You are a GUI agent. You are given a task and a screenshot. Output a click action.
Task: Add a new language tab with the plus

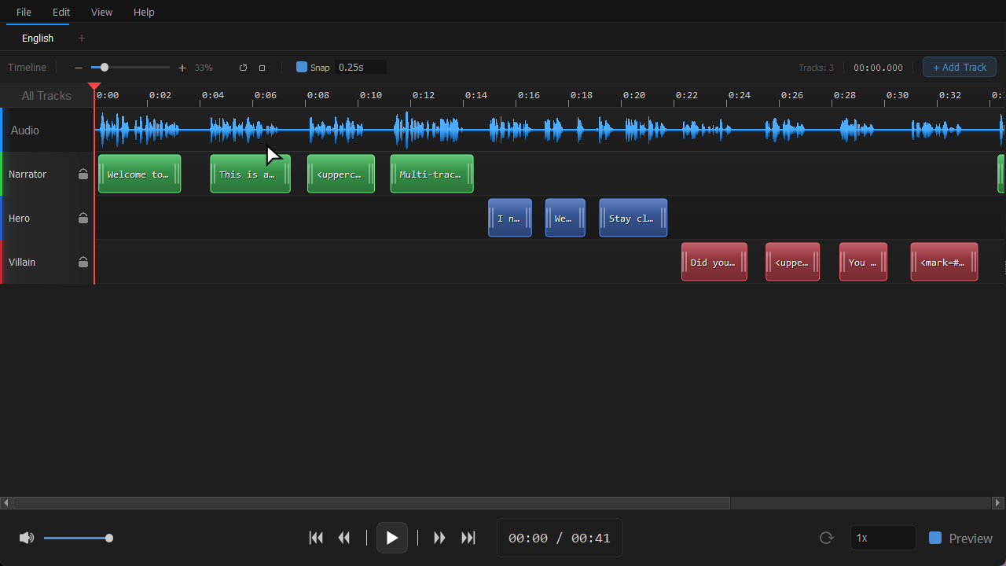pos(82,38)
